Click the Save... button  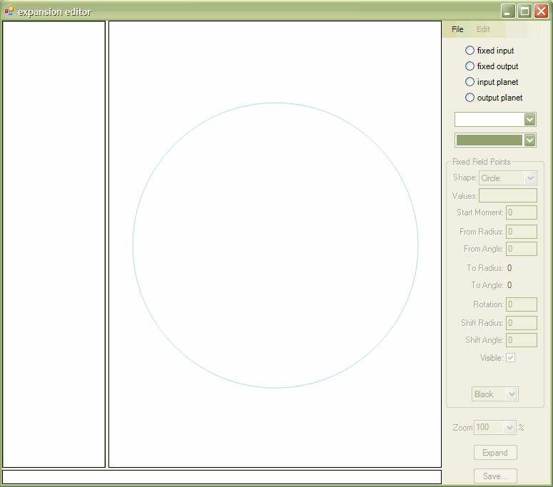[x=495, y=476]
